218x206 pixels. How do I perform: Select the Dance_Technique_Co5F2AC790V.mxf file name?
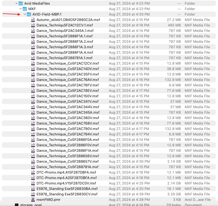68,129
